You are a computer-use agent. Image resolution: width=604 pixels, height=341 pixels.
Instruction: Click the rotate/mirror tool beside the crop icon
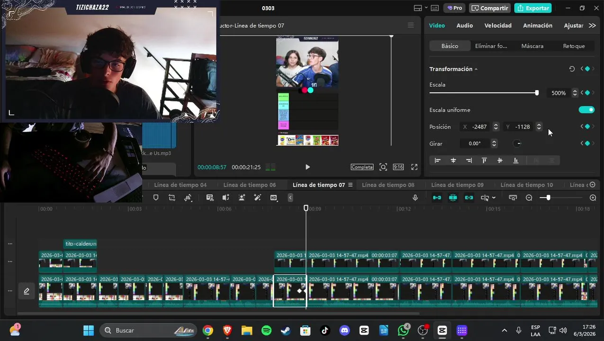pos(188,197)
